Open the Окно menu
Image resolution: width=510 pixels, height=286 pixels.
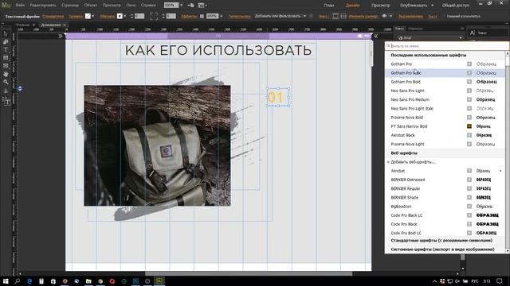131,6
